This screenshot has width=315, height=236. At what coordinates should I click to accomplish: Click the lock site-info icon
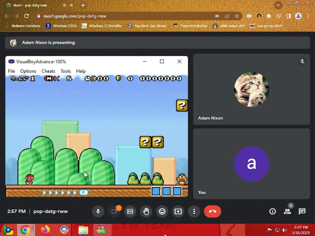coord(39,16)
